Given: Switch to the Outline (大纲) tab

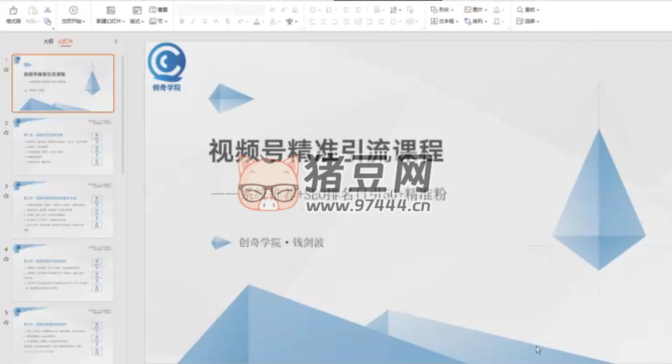Looking at the screenshot, I should [x=48, y=41].
